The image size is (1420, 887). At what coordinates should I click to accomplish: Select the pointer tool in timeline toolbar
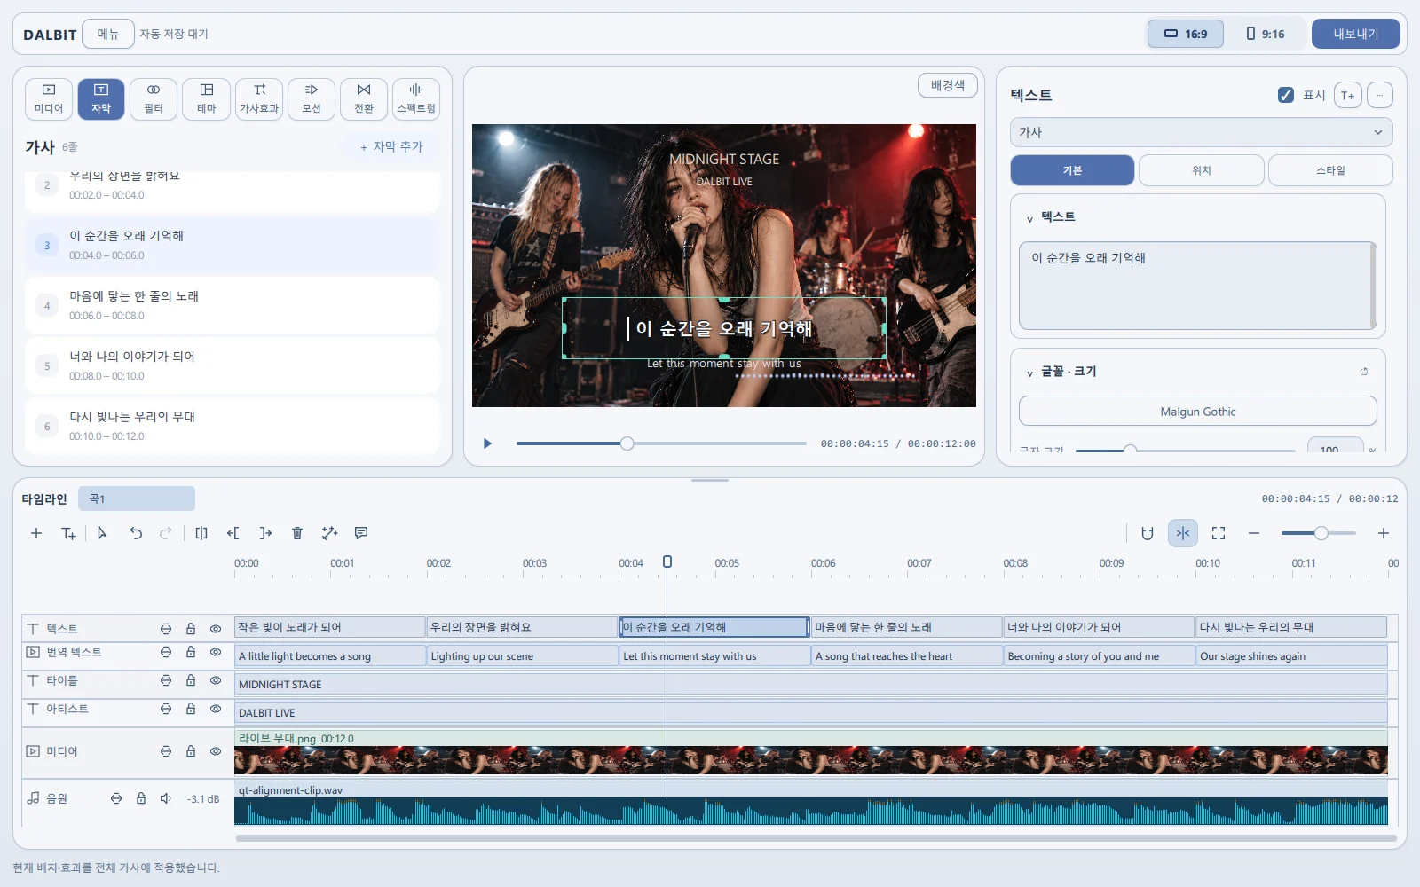pos(102,533)
